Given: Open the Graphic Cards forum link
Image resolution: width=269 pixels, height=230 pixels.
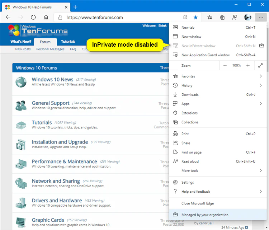Looking at the screenshot, I should coord(48,220).
